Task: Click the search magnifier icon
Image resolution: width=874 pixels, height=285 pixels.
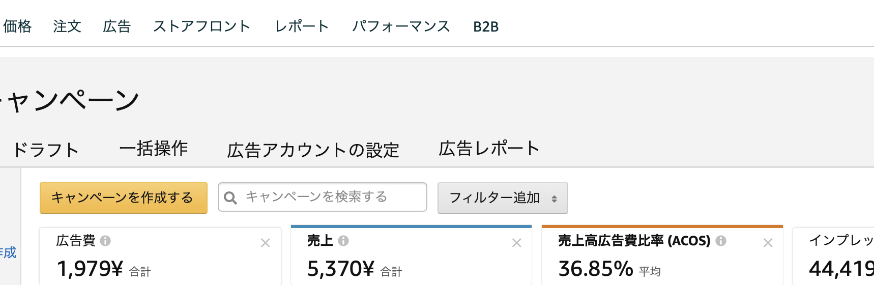Action: coord(230,197)
